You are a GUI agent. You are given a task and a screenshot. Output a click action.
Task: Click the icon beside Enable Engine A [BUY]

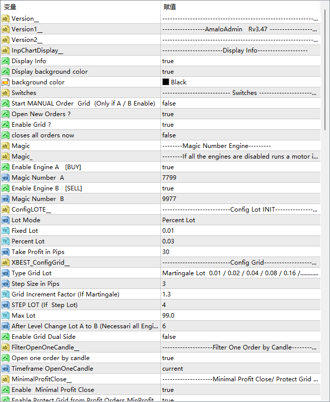[6, 167]
